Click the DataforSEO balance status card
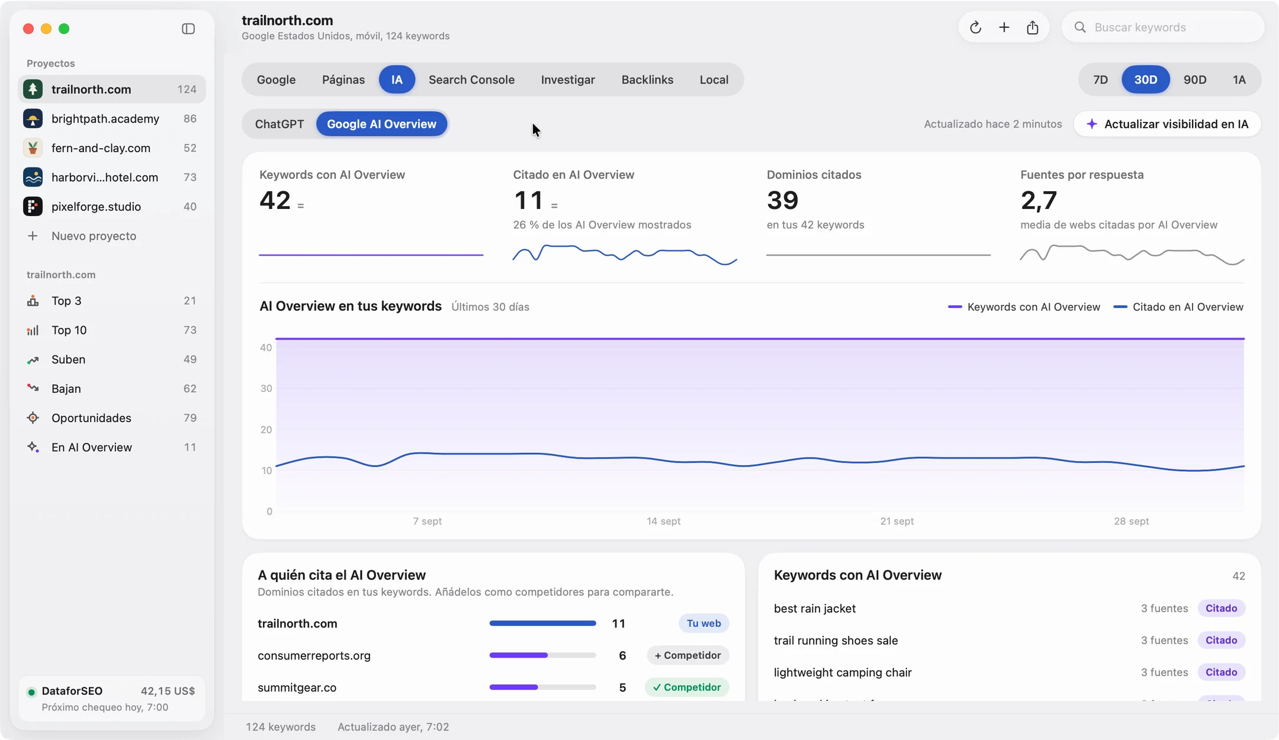The width and height of the screenshot is (1279, 740). 111,699
